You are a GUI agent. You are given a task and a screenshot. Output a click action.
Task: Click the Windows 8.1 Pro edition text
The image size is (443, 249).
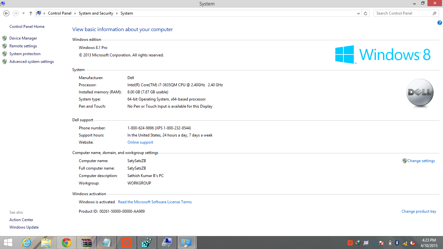[x=93, y=48]
